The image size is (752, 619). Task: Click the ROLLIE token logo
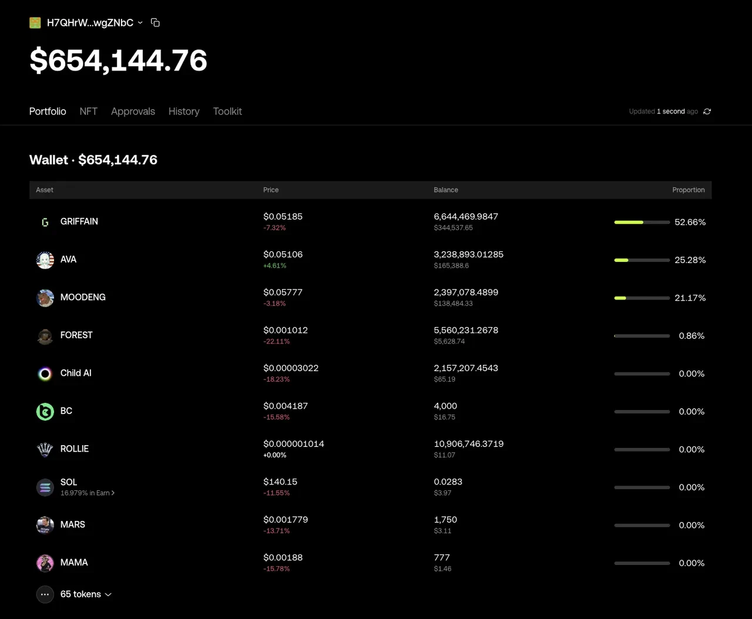click(45, 449)
